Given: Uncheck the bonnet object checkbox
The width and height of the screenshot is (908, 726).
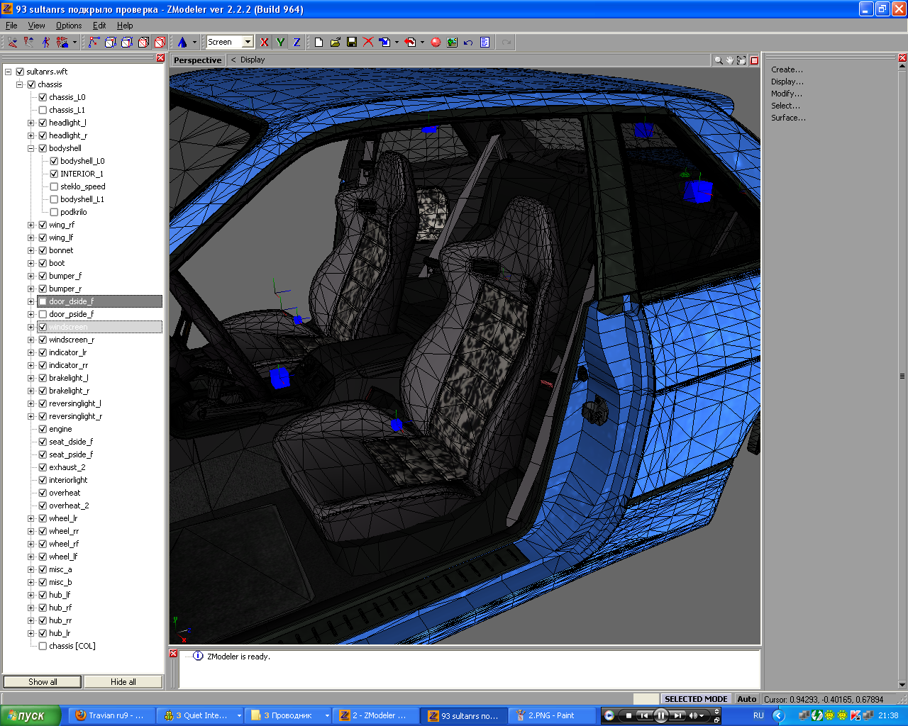Looking at the screenshot, I should coord(43,250).
